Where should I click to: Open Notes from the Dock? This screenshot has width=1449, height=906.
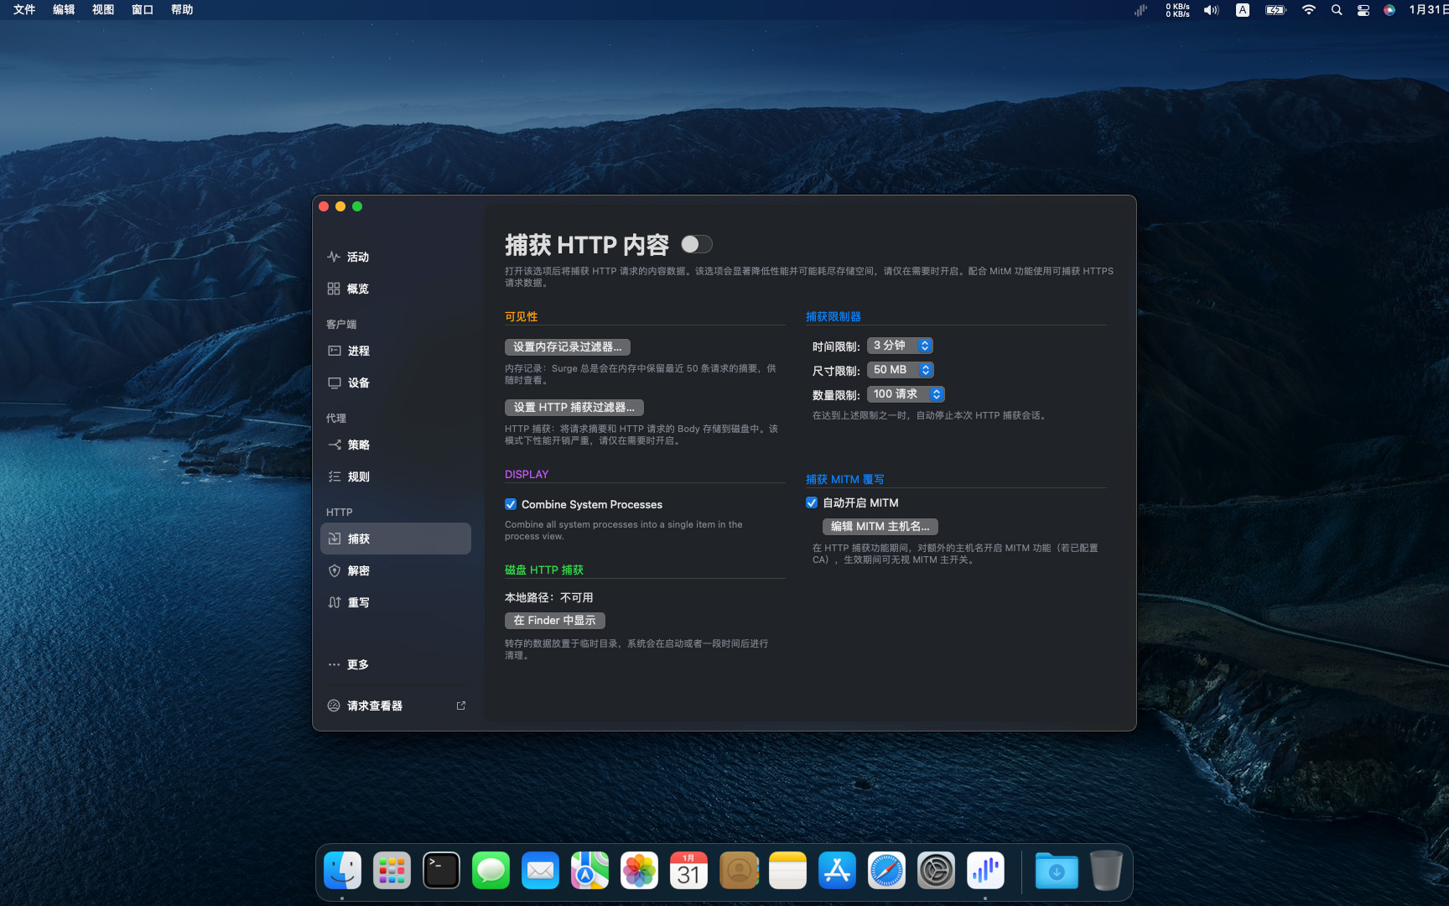click(x=787, y=871)
